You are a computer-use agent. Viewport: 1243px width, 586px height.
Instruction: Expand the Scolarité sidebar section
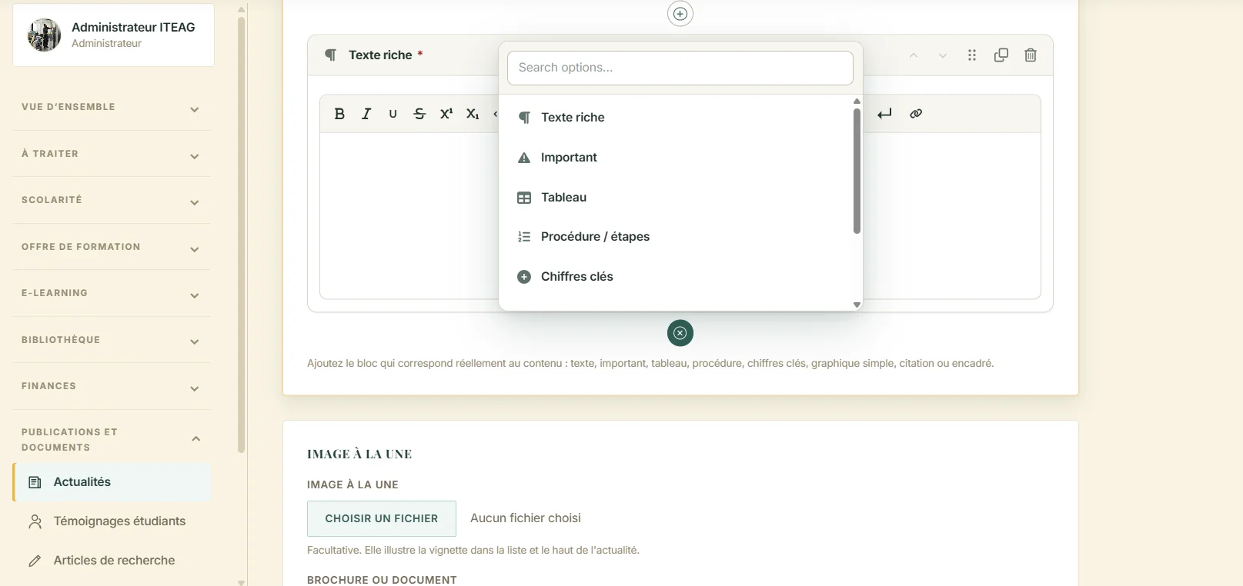(112, 200)
